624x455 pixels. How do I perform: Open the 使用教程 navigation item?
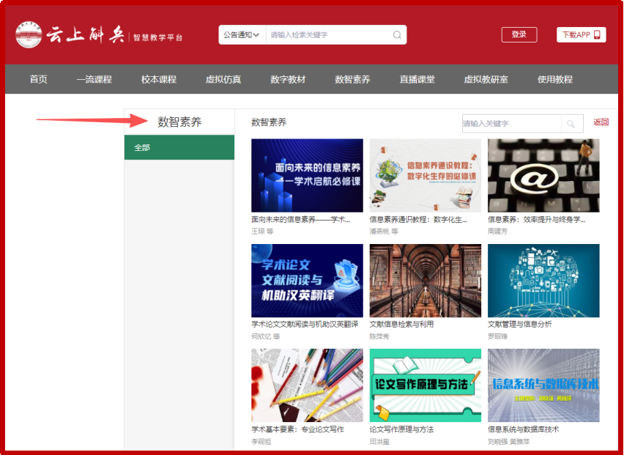point(554,79)
